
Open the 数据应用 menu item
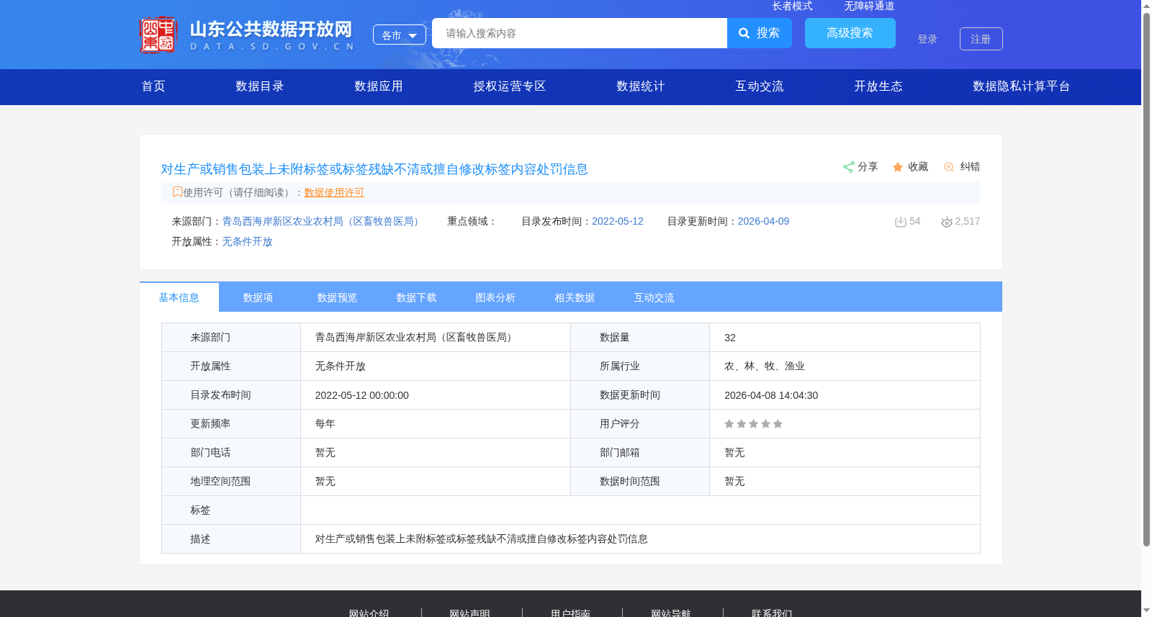point(379,86)
